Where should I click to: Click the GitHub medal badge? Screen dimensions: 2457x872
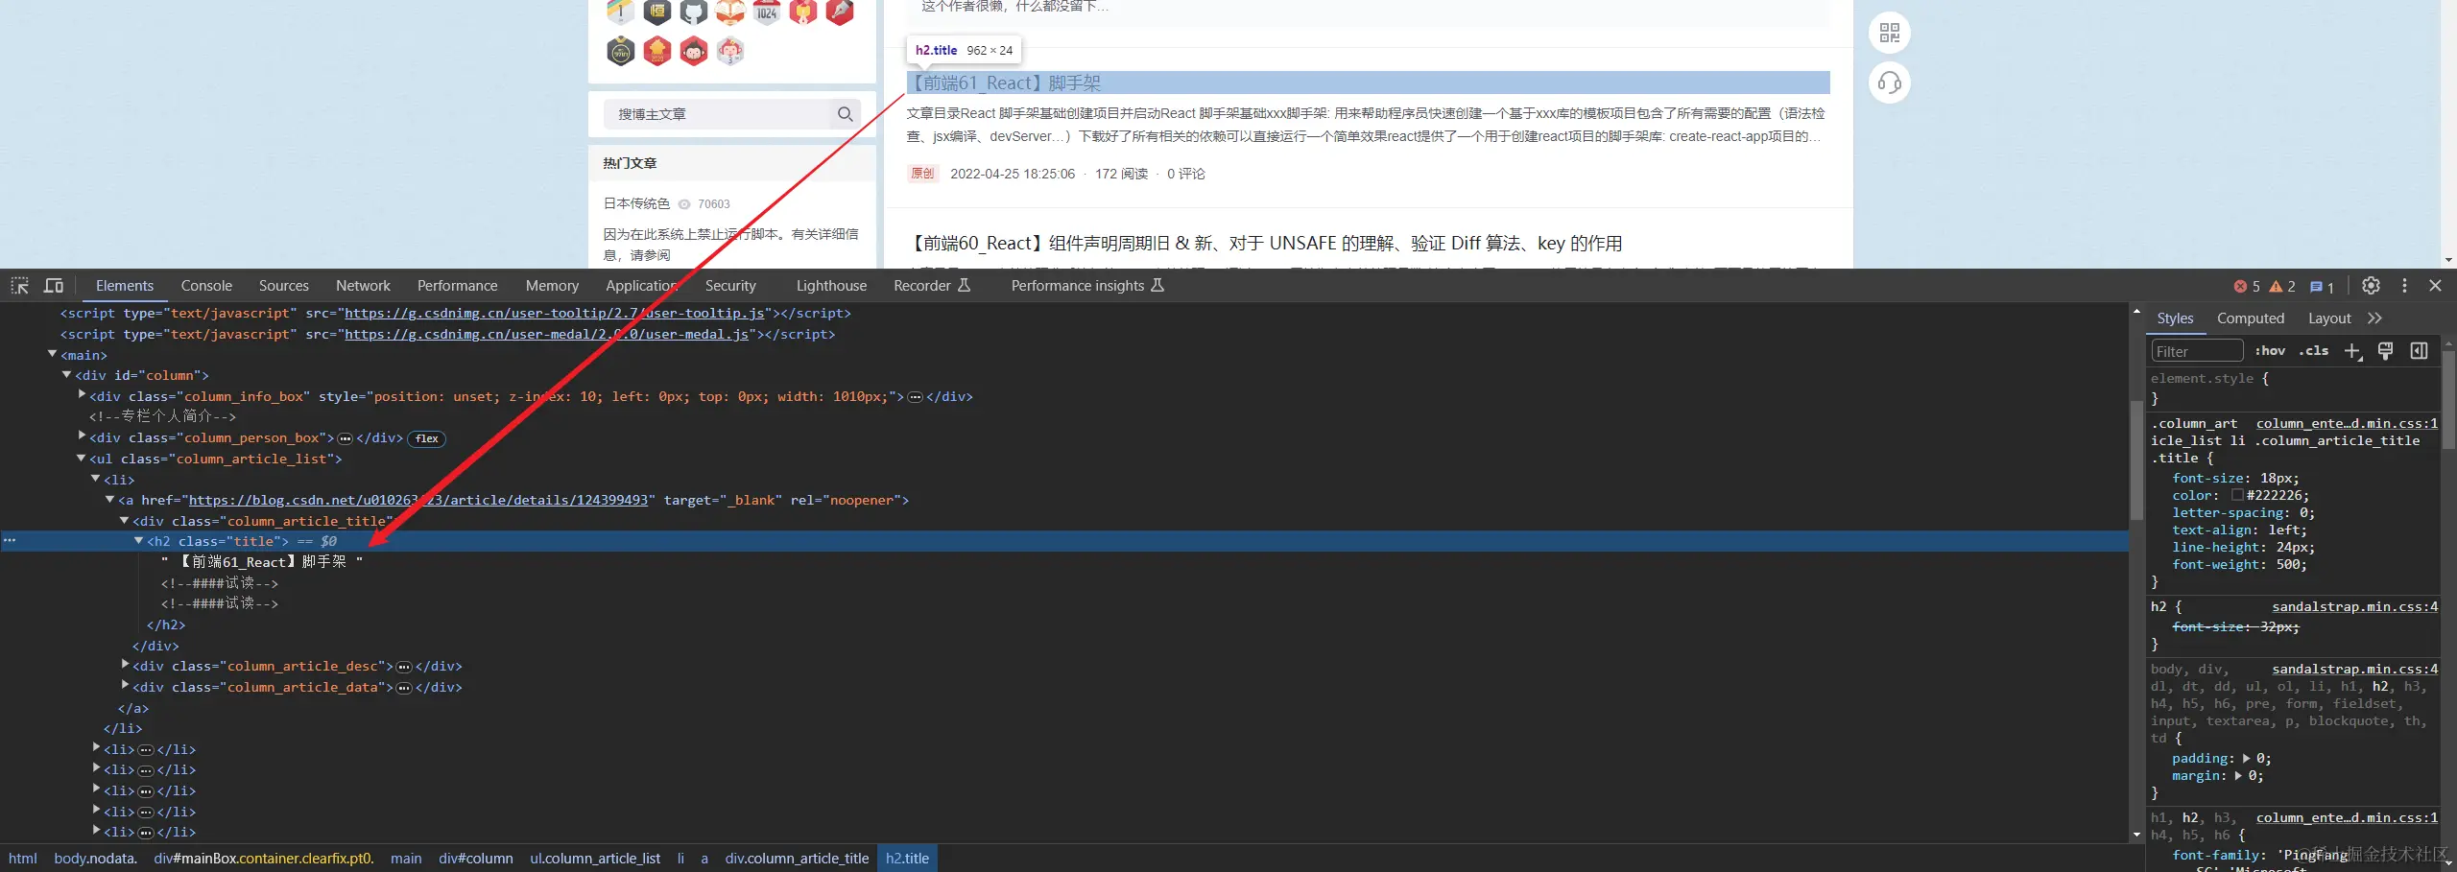pos(693,12)
